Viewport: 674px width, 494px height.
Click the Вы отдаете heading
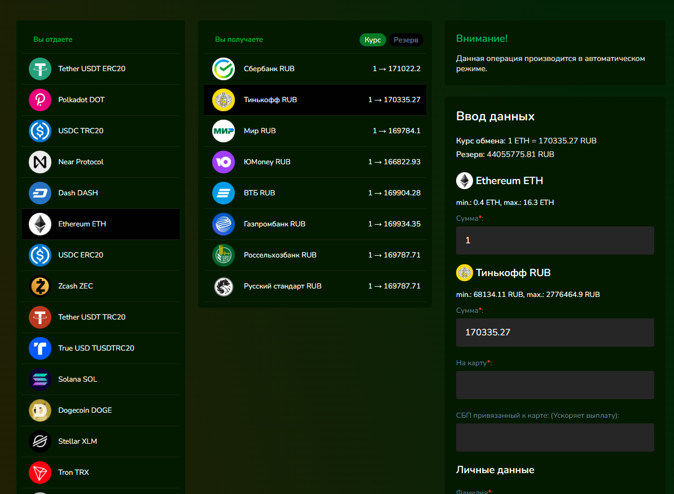click(53, 40)
